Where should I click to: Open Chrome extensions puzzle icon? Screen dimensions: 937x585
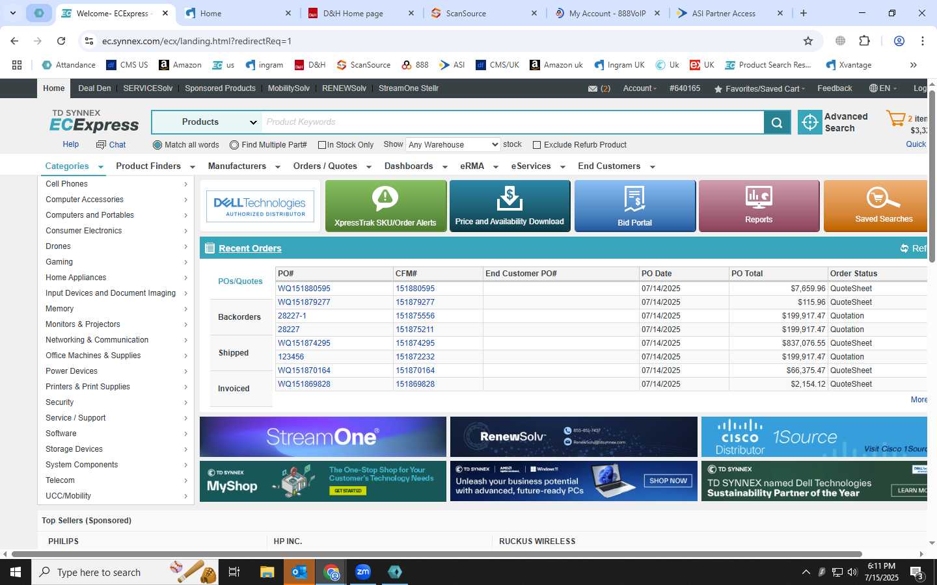pos(864,41)
